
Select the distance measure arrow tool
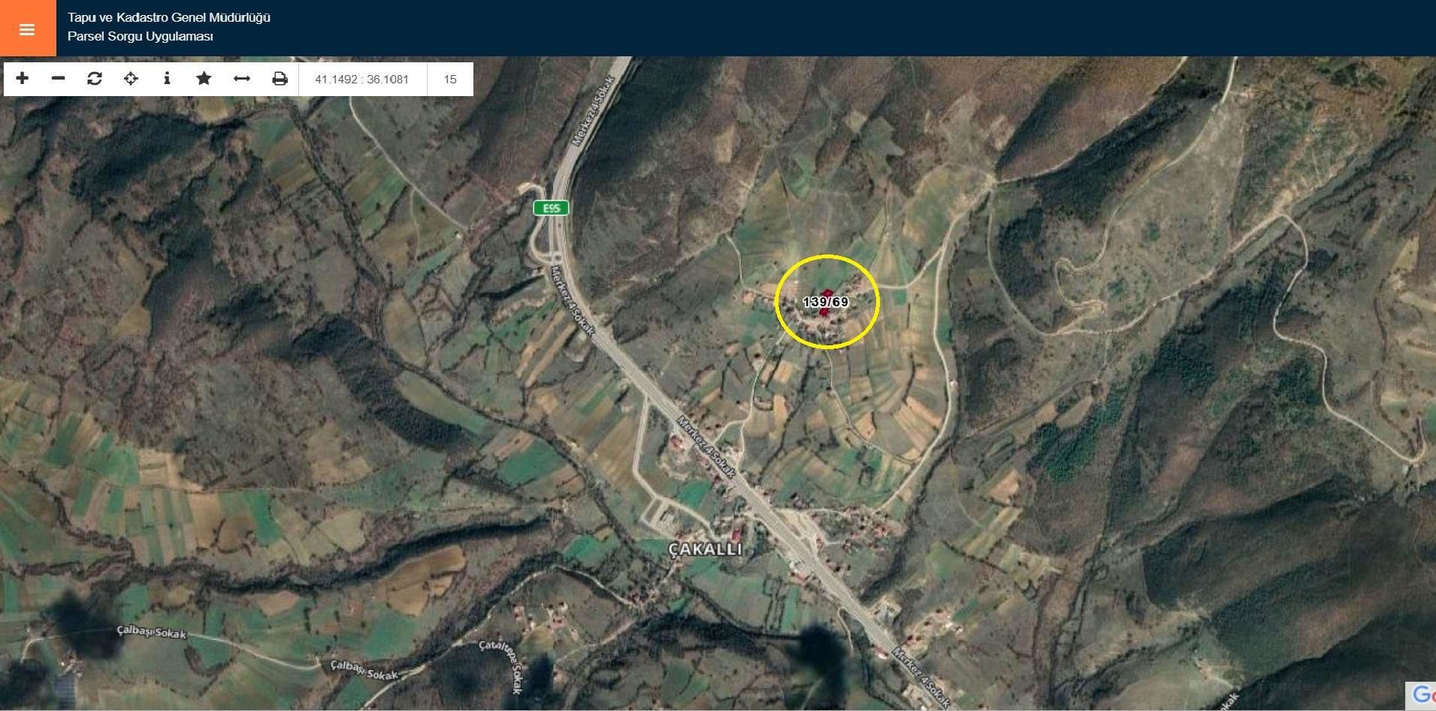(241, 79)
